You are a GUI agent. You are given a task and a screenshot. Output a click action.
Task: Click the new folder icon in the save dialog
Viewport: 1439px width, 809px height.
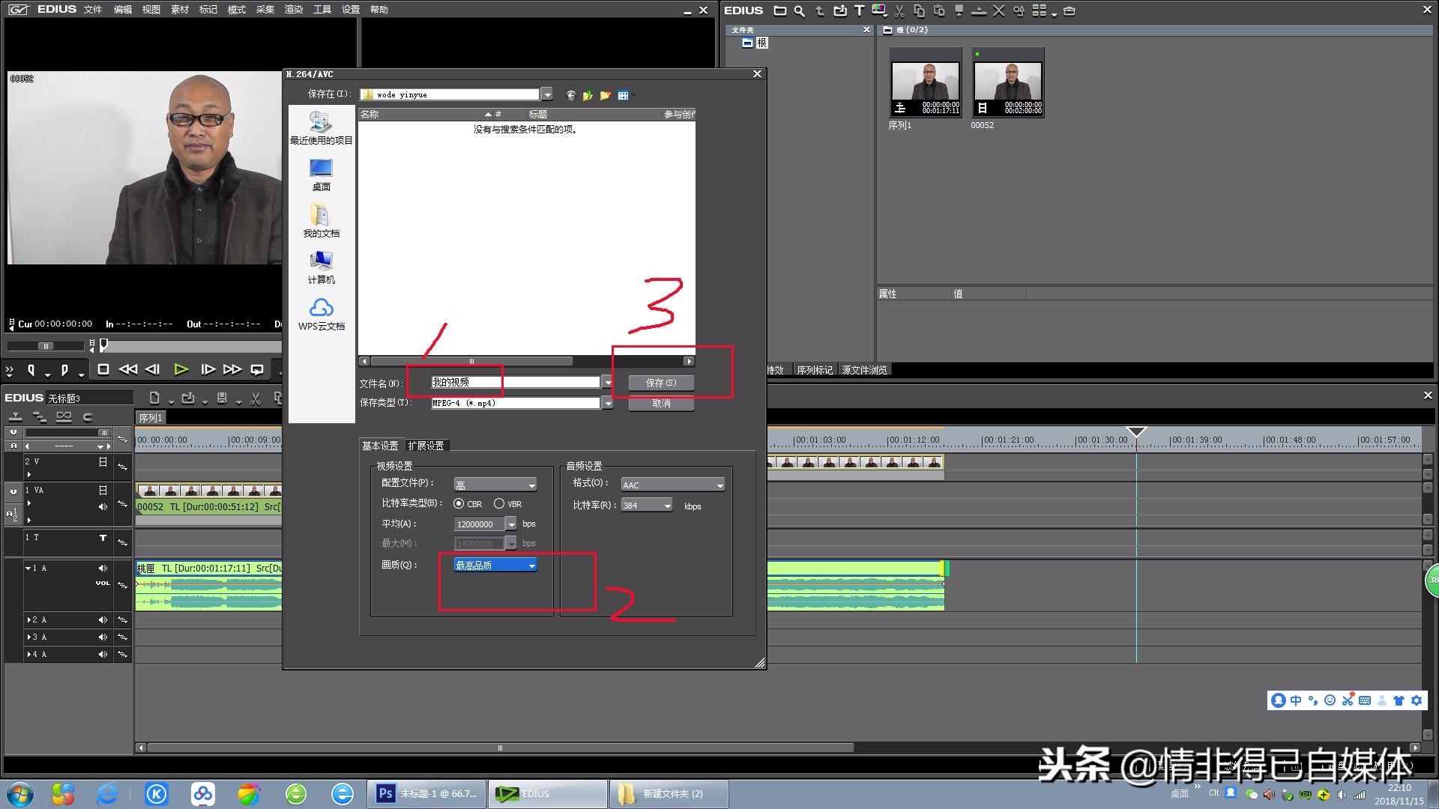[605, 95]
